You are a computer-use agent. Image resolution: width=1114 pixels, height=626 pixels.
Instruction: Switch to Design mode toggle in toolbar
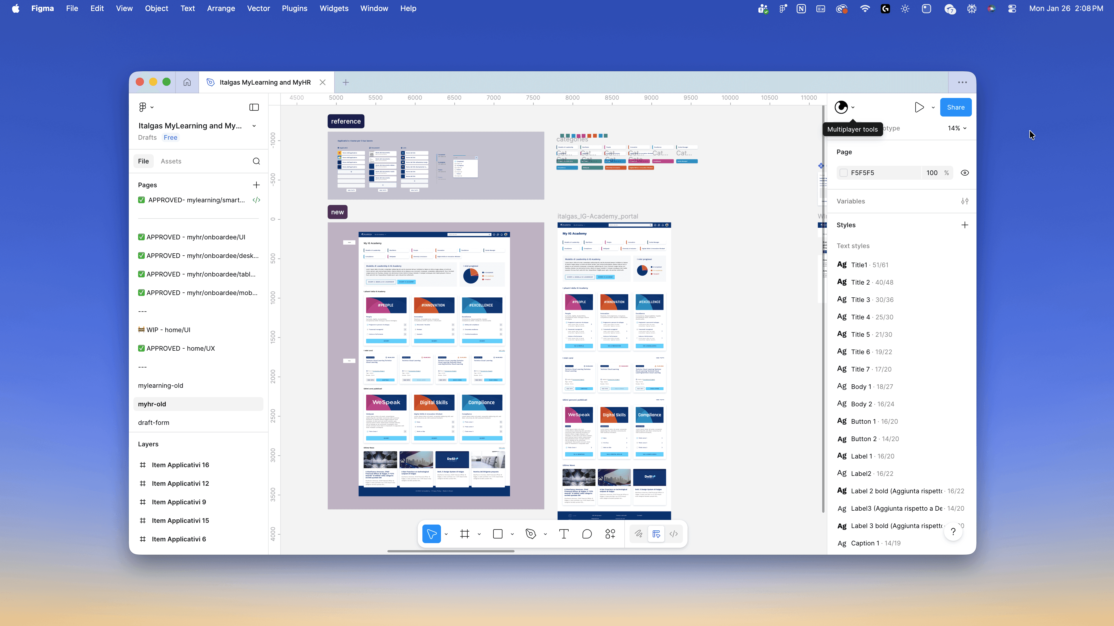click(656, 534)
